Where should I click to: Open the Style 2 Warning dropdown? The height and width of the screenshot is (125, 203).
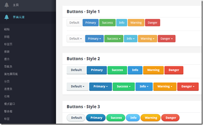click(x=165, y=87)
